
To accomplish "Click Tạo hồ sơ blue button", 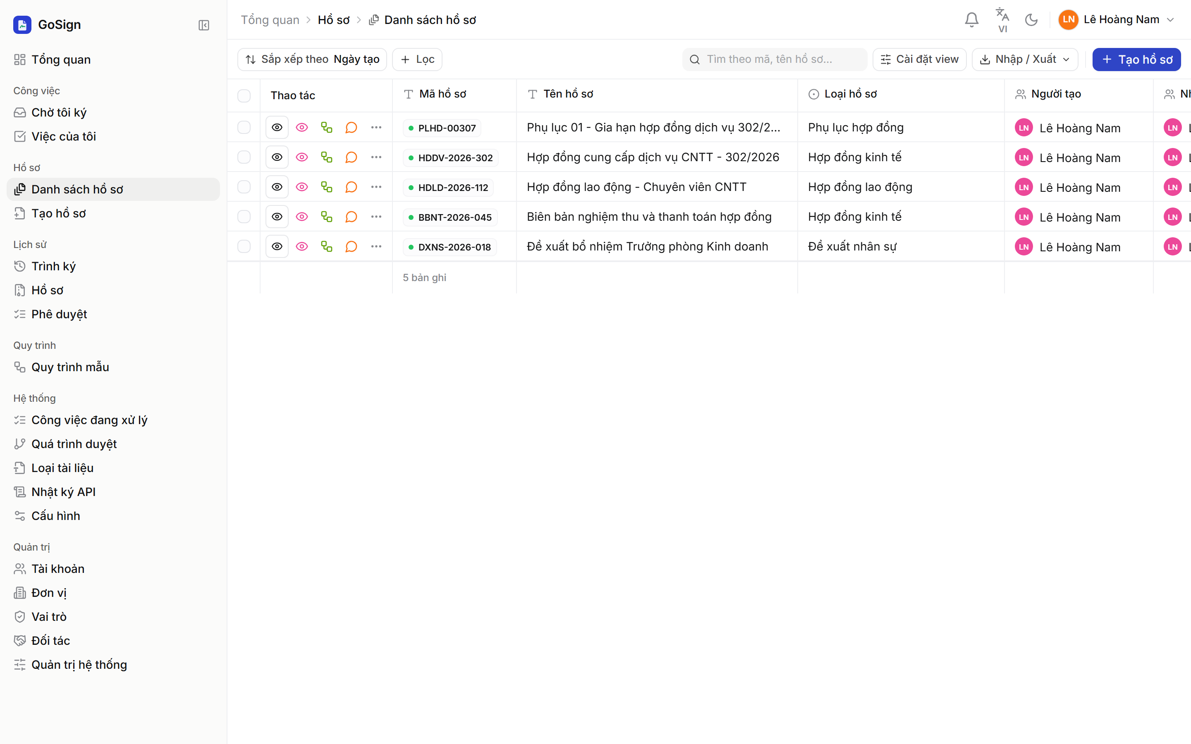I will pyautogui.click(x=1136, y=60).
